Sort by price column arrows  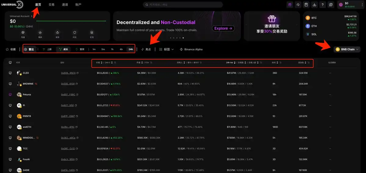coord(102,63)
